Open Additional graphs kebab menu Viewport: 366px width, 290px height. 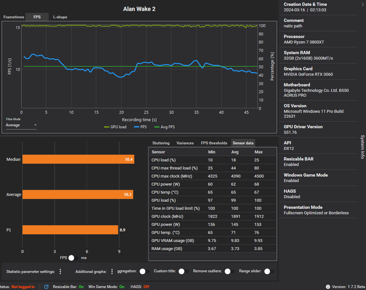click(112, 271)
